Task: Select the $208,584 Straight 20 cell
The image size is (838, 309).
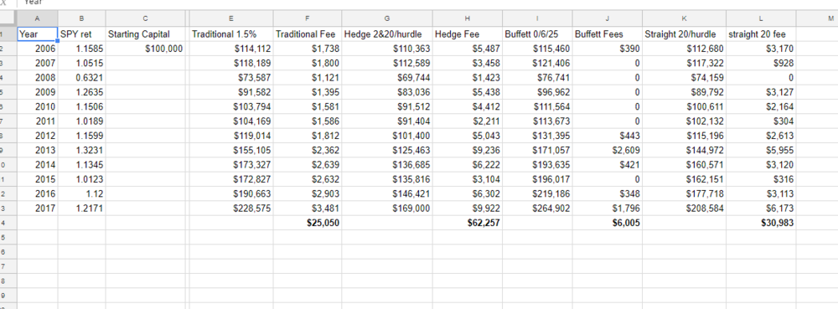Action: (x=684, y=209)
